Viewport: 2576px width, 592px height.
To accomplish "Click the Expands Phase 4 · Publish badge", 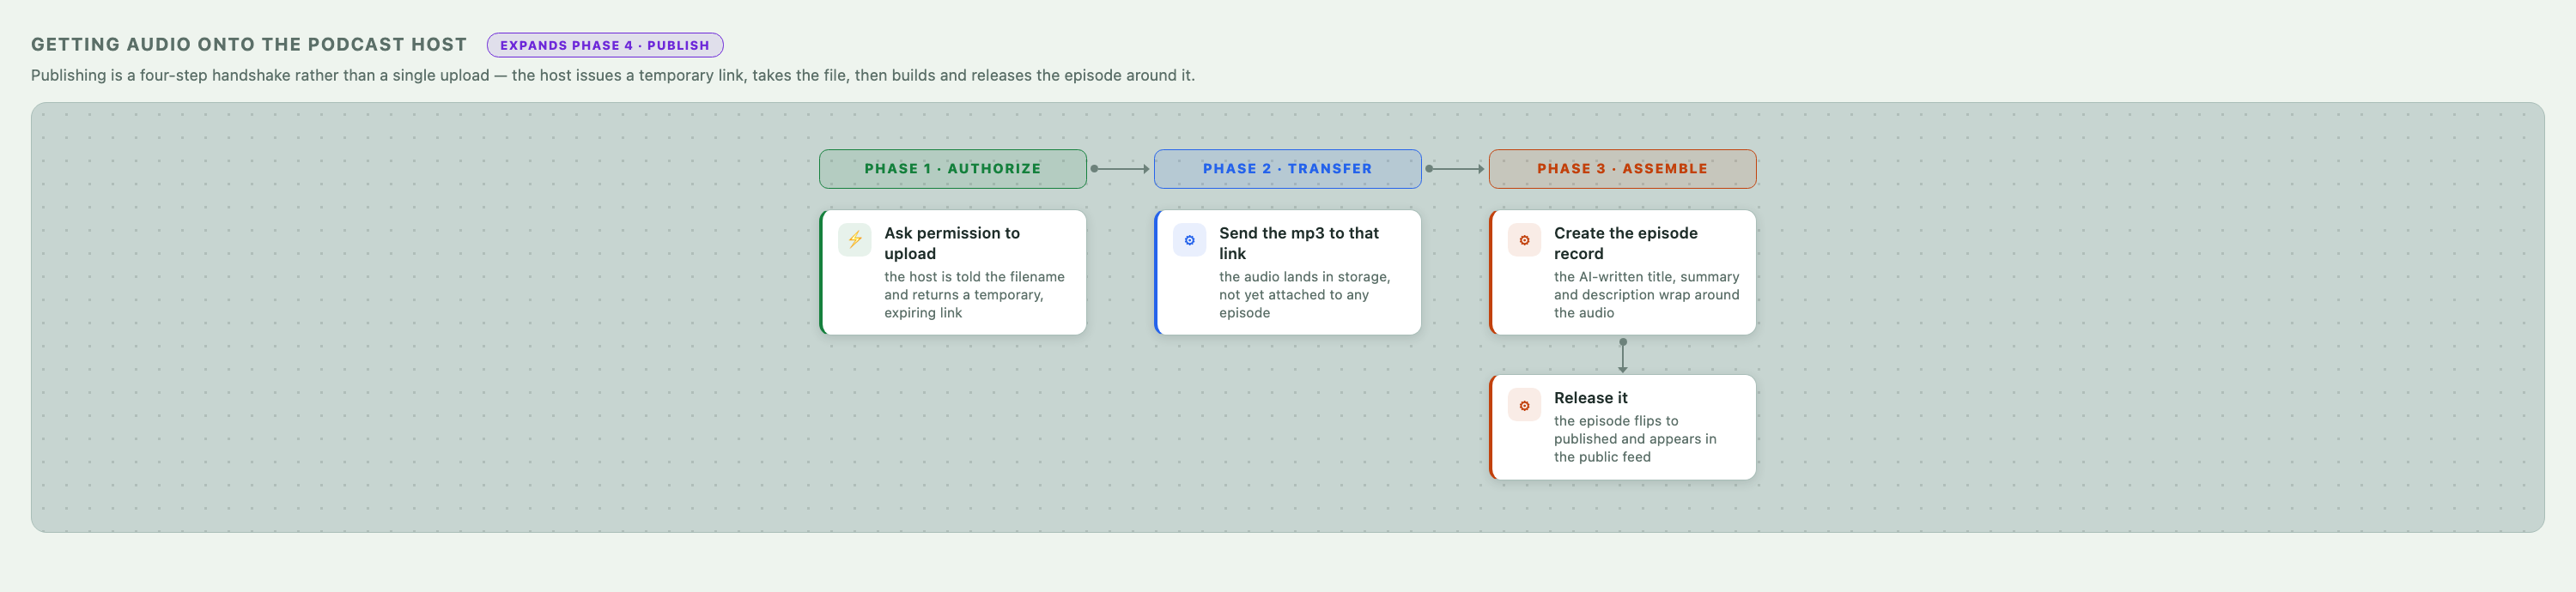I will pyautogui.click(x=605, y=45).
